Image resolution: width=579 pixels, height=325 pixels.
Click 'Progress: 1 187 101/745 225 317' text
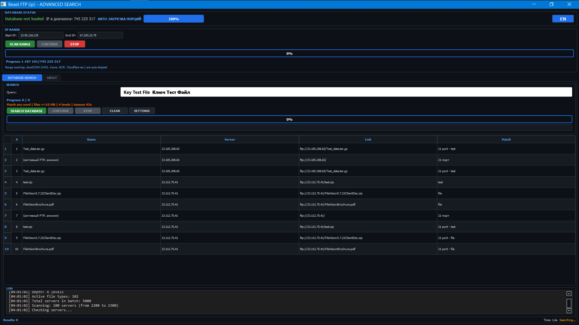pos(33,61)
